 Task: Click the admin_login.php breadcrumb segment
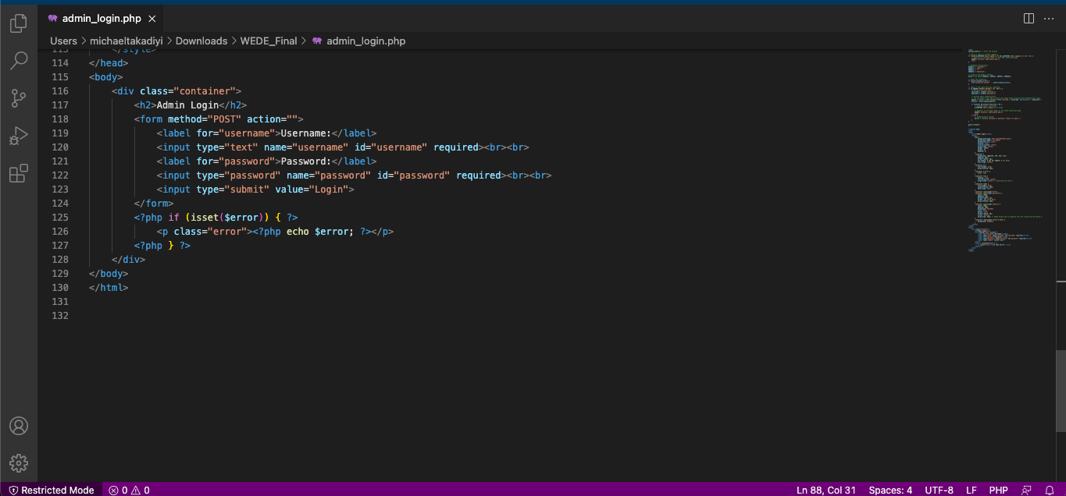pyautogui.click(x=365, y=41)
